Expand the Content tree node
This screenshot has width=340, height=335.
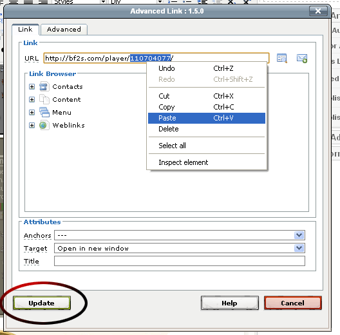[x=32, y=99]
